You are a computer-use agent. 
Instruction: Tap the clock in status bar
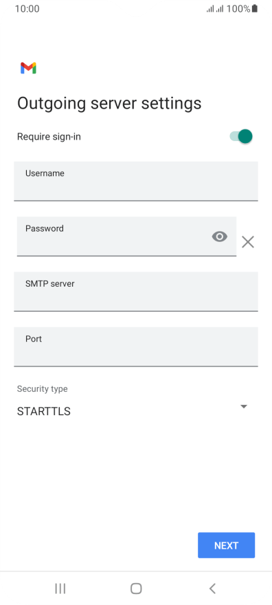(x=27, y=8)
